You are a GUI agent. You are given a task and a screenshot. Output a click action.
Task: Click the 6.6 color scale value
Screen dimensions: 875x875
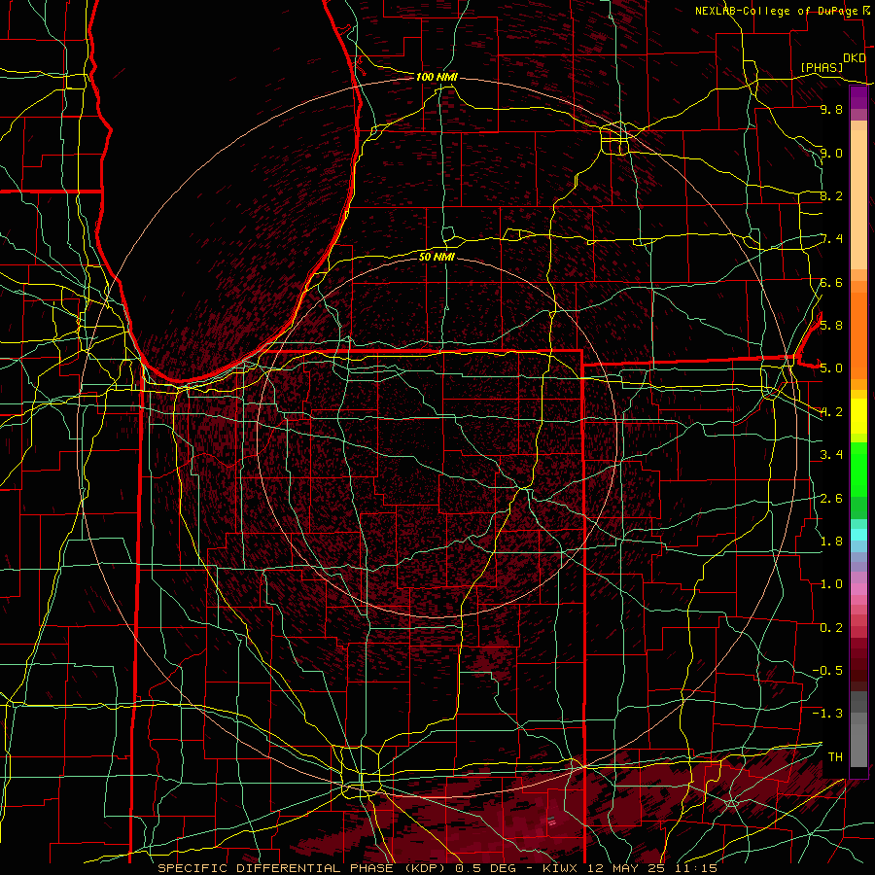click(x=831, y=282)
